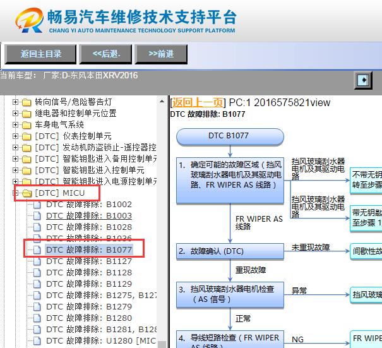Image resolution: width=382 pixels, height=348 pixels.
Task: Expand [DTC] 智能钥匙进入备用控制单元 folder
Action: (x=15, y=159)
